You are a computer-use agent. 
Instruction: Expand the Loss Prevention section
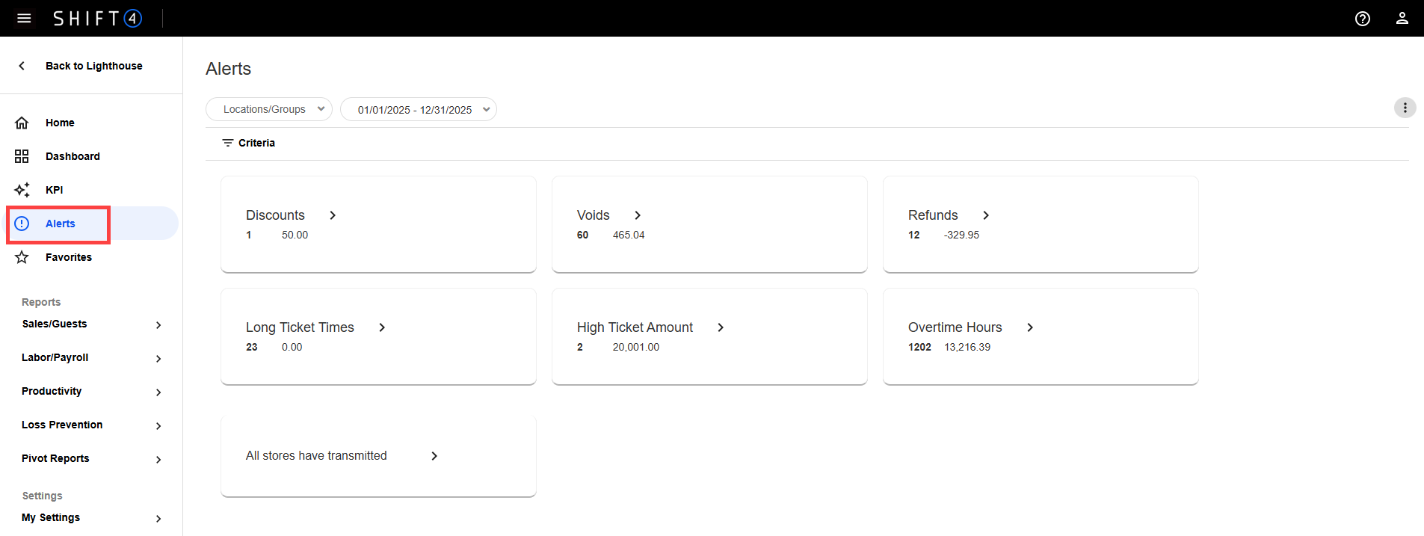(x=91, y=425)
